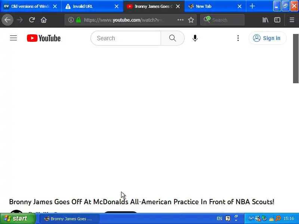Image resolution: width=299 pixels, height=224 pixels.
Task: Open the site information icon in address bar
Action: click(71, 20)
